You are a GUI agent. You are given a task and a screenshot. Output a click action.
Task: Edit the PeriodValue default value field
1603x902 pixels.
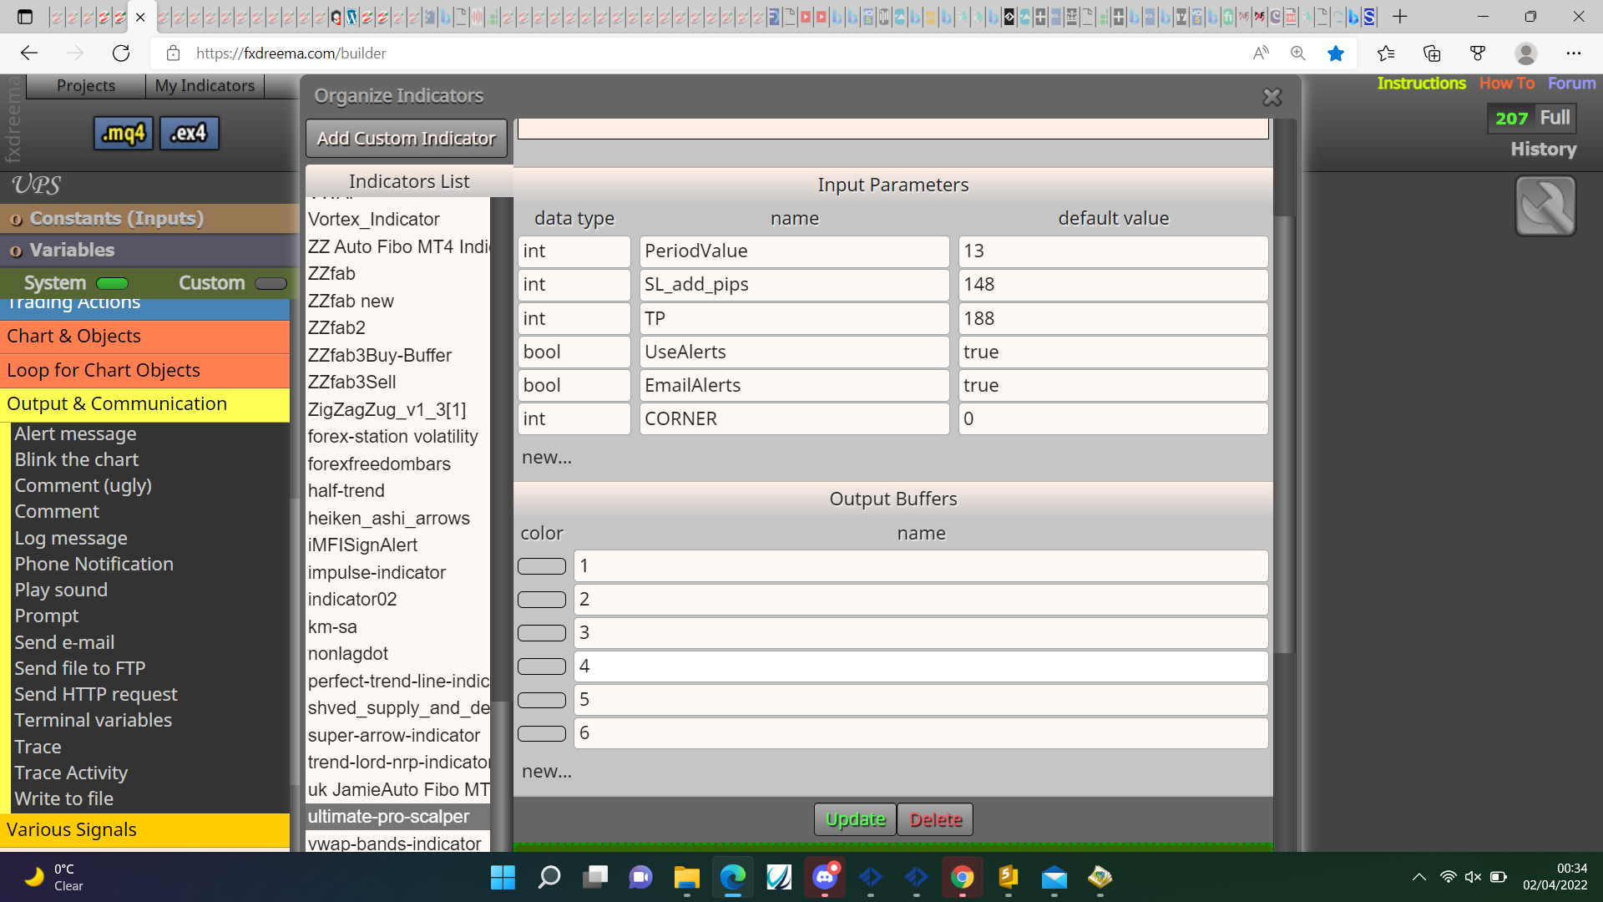click(1113, 251)
